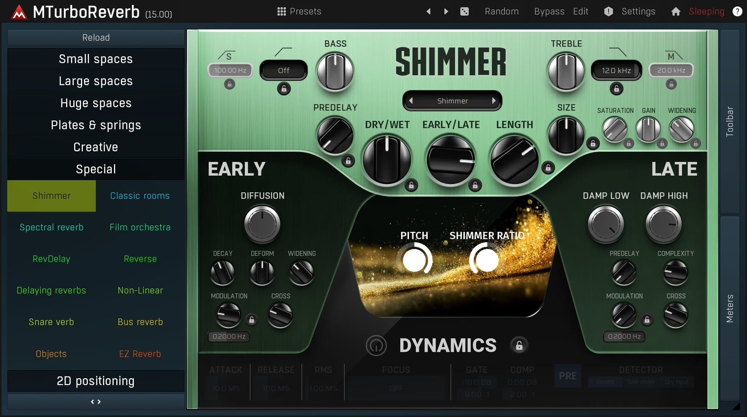
Task: Go to the next preset using the right arrow
Action: point(446,12)
